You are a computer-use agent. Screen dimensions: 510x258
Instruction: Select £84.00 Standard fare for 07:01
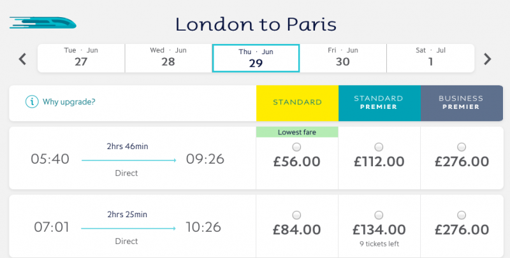coord(296,215)
